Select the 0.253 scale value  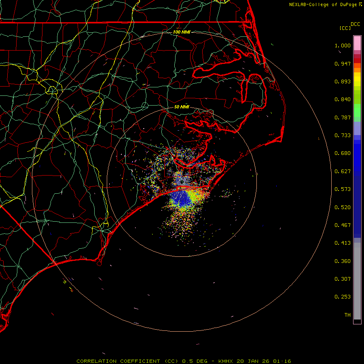pyautogui.click(x=343, y=297)
